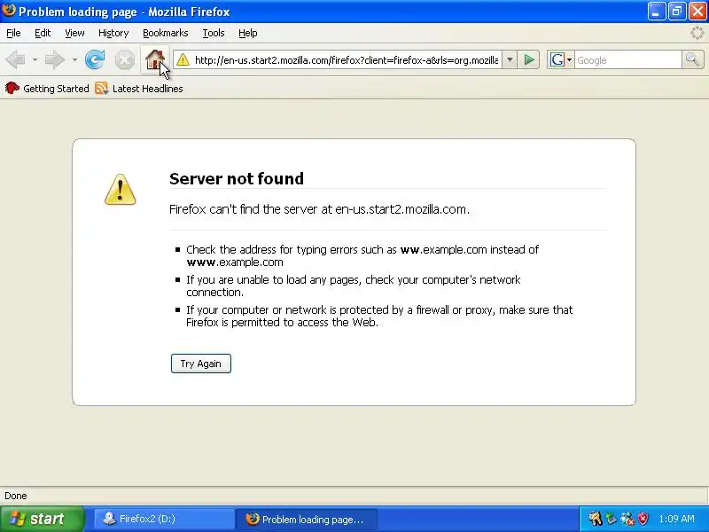Open the View menu
709x532 pixels.
coord(74,33)
